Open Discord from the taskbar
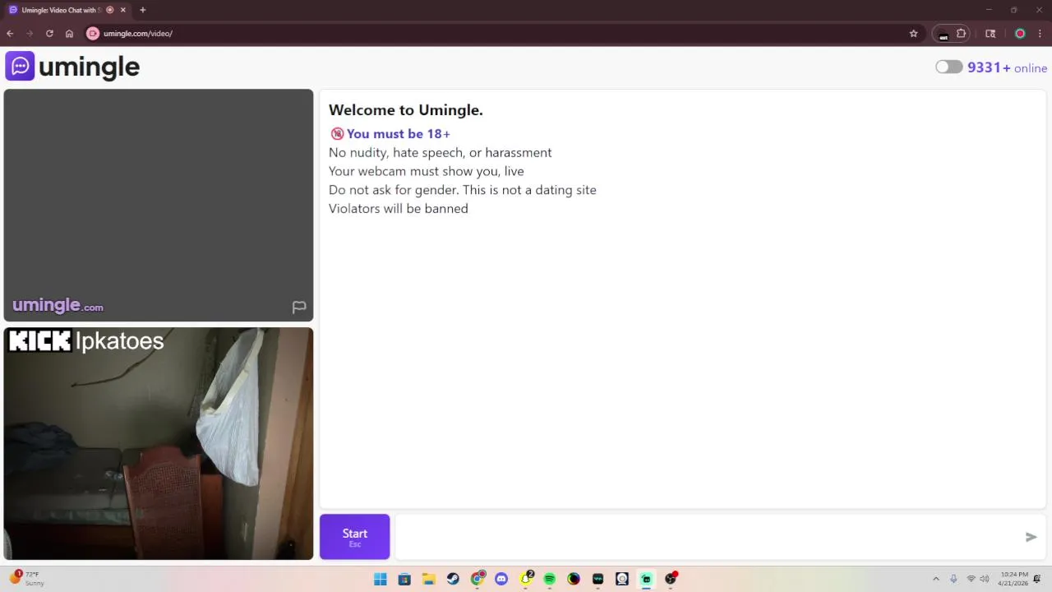The image size is (1052, 592). click(501, 579)
